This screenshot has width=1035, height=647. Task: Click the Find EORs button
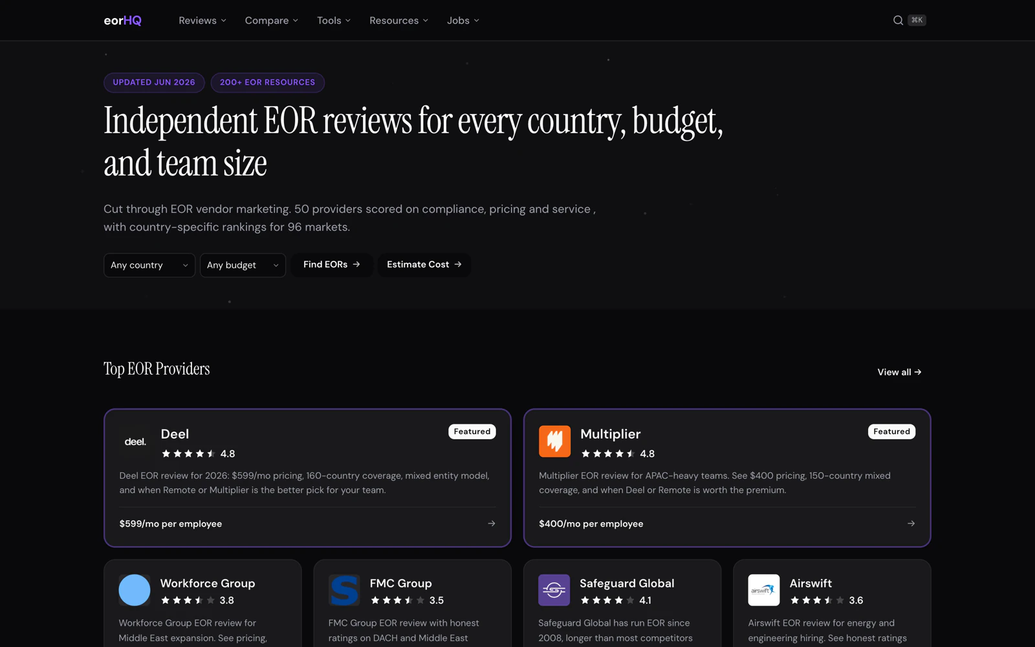coord(332,265)
